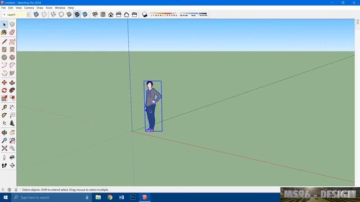The image size is (360, 202).
Task: Choose the Pan hand tool
Action: click(12, 132)
